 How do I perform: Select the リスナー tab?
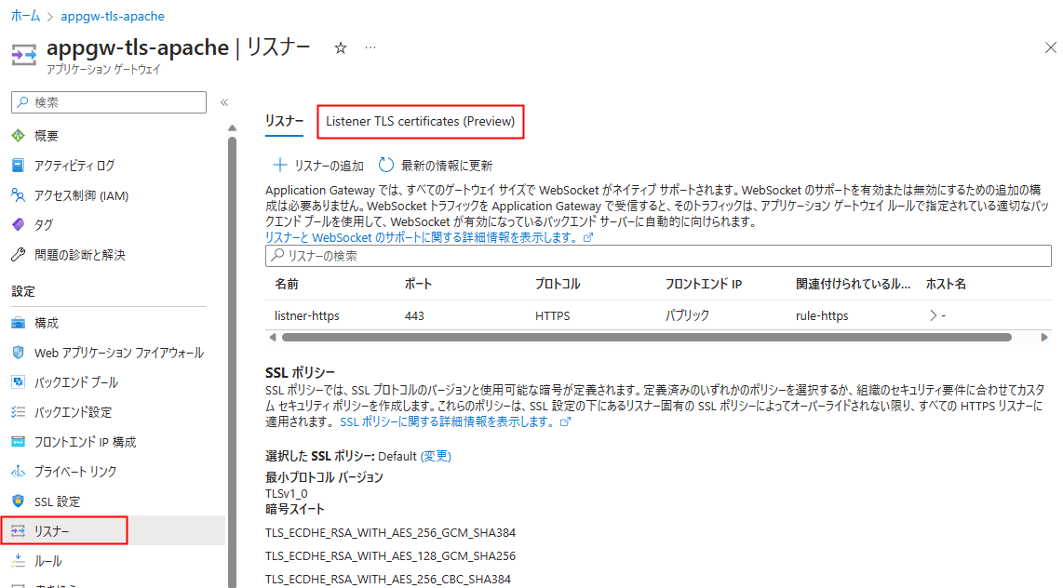coord(284,121)
